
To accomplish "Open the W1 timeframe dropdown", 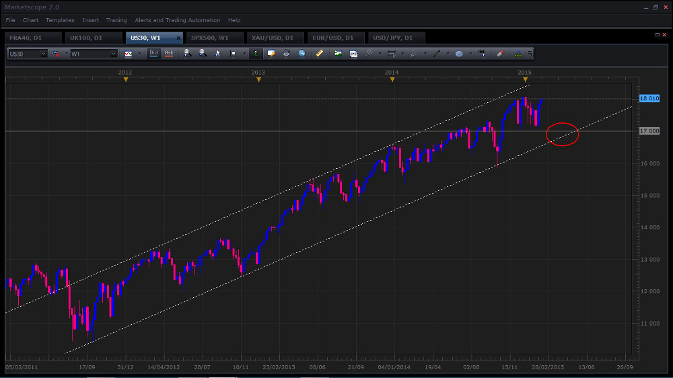I will point(113,54).
